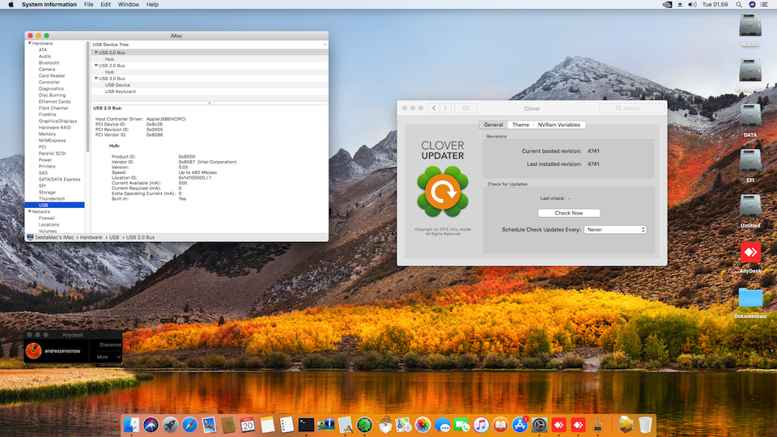Open the MacOS drive on desktop
The width and height of the screenshot is (777, 437).
(x=750, y=26)
